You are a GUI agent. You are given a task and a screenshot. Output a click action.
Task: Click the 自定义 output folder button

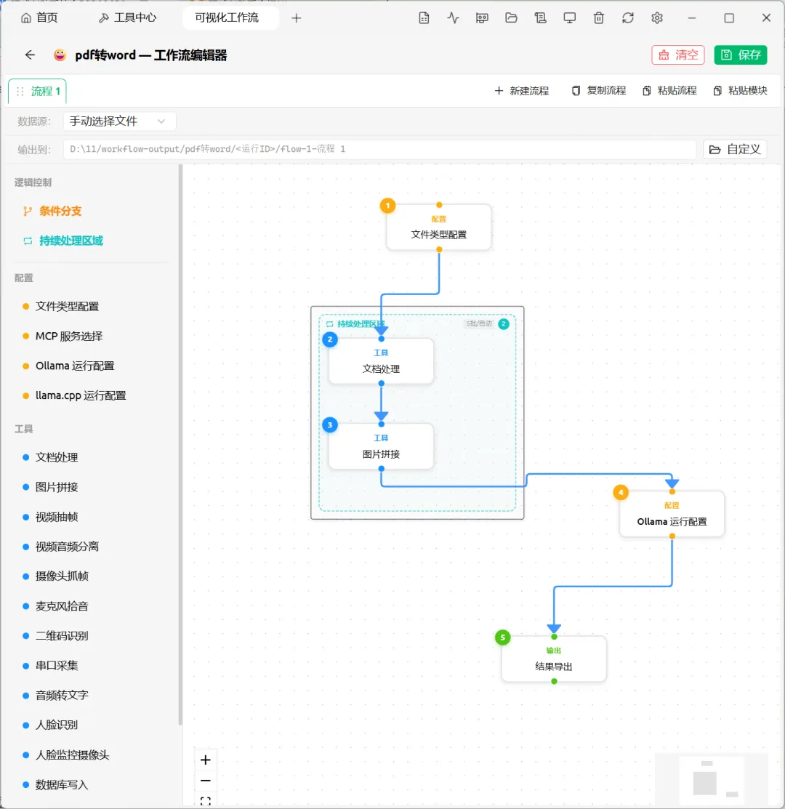point(735,149)
